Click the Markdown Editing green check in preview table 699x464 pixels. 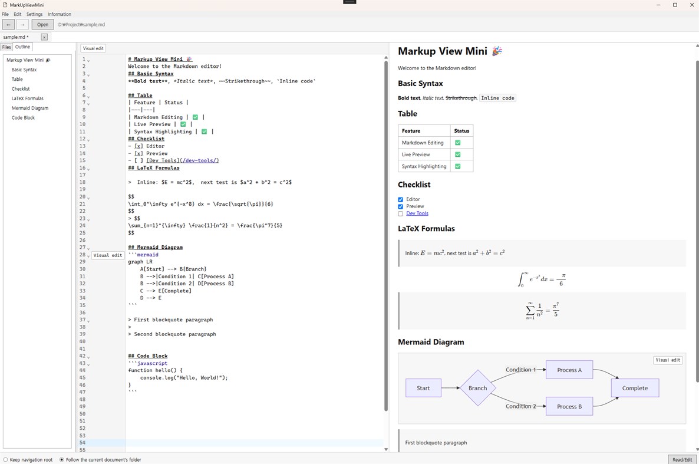[x=458, y=143]
